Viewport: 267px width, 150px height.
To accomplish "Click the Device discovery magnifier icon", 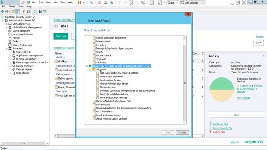I will [x=14, y=66].
